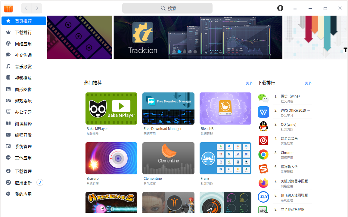Open 音乐欣赏 category

(x=24, y=67)
